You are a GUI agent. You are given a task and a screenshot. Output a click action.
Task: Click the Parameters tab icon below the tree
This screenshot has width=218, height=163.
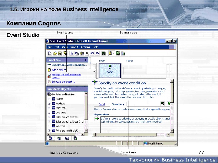click(75, 138)
